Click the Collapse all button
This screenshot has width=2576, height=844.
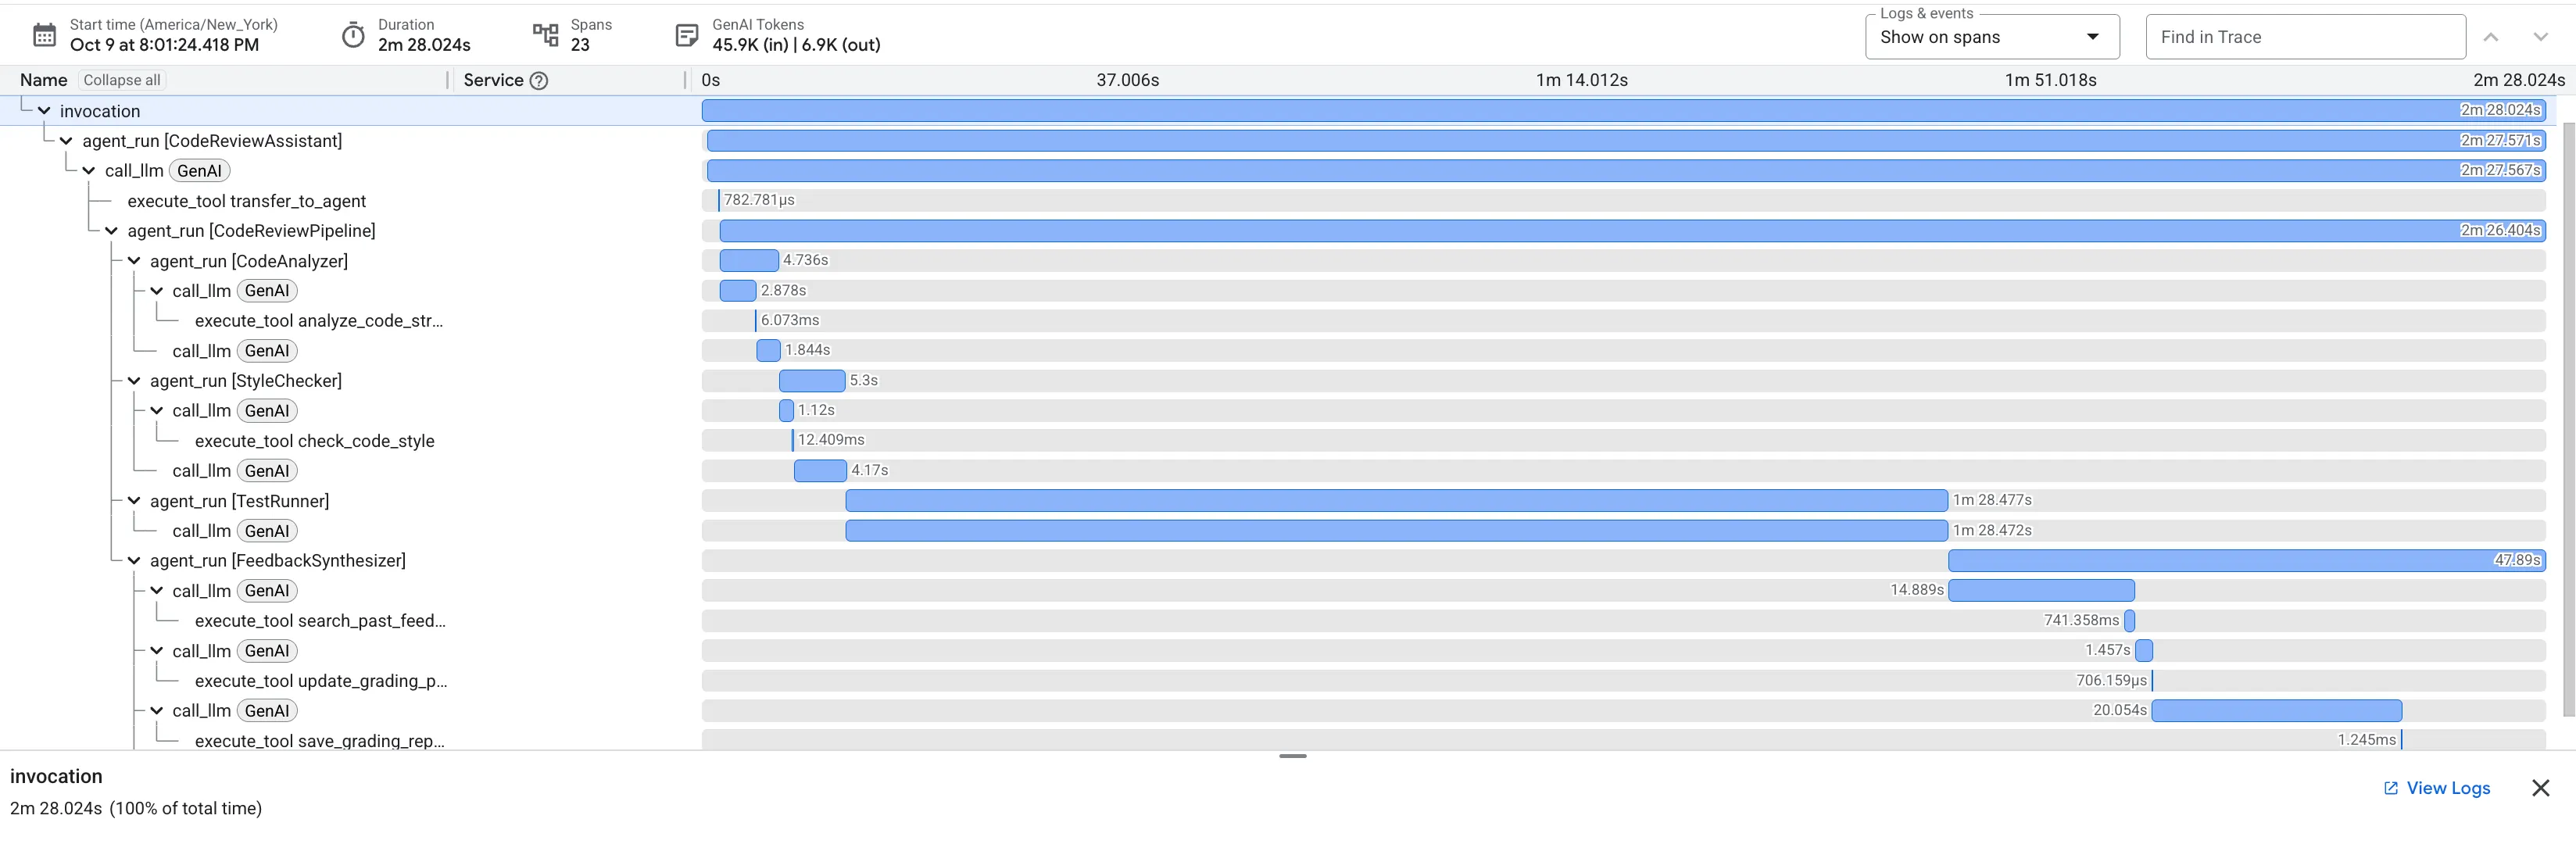point(121,80)
